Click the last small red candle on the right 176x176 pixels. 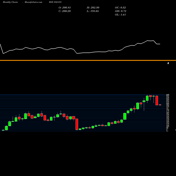[x=160, y=105]
